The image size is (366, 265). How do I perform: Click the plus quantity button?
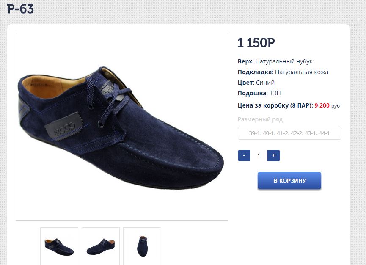(273, 155)
